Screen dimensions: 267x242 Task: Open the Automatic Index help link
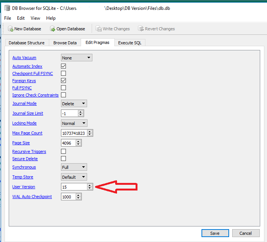(x=27, y=66)
